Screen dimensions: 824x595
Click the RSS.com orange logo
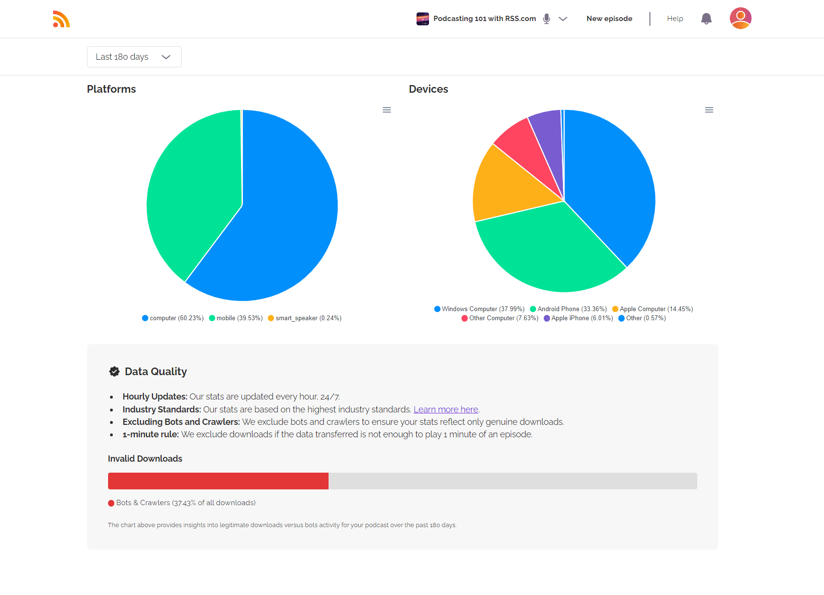pos(61,19)
